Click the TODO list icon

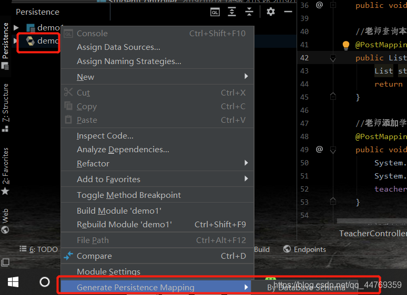click(x=23, y=249)
